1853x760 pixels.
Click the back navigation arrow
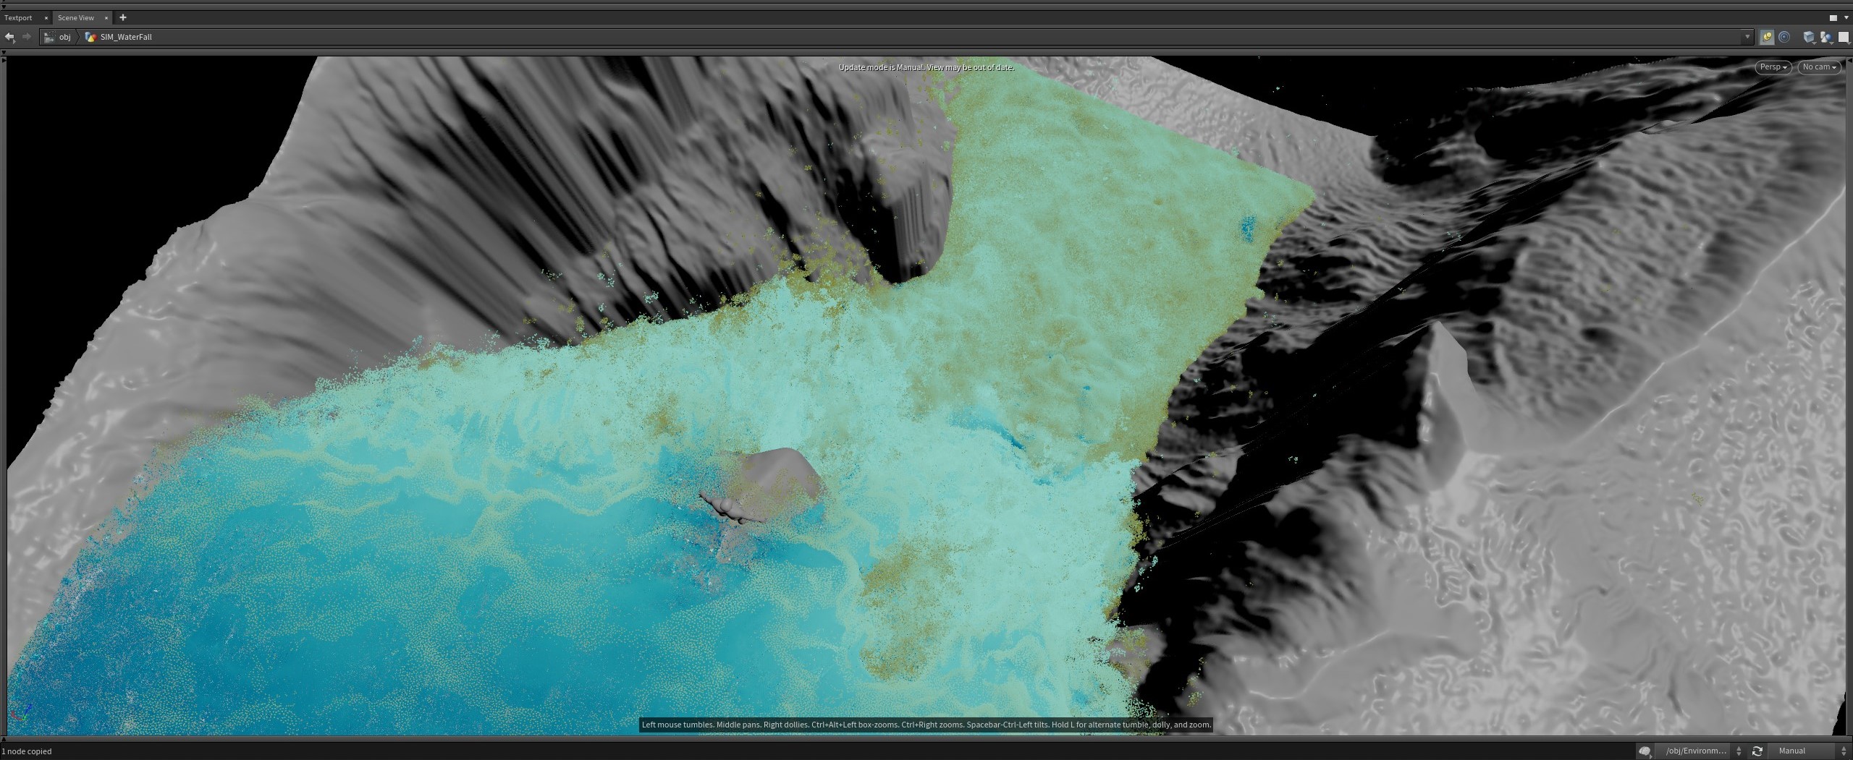click(9, 37)
